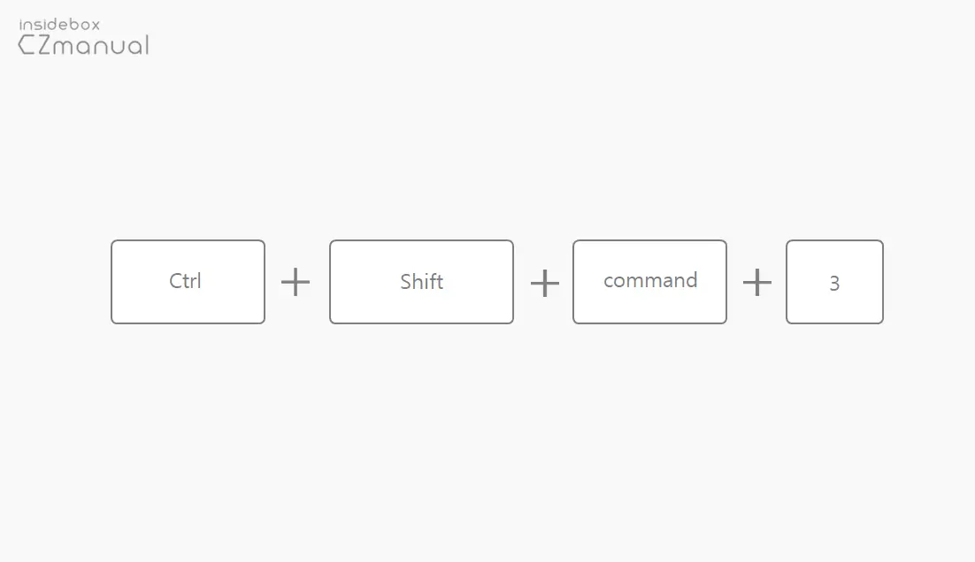Click the word "manual" in the logo

point(103,45)
